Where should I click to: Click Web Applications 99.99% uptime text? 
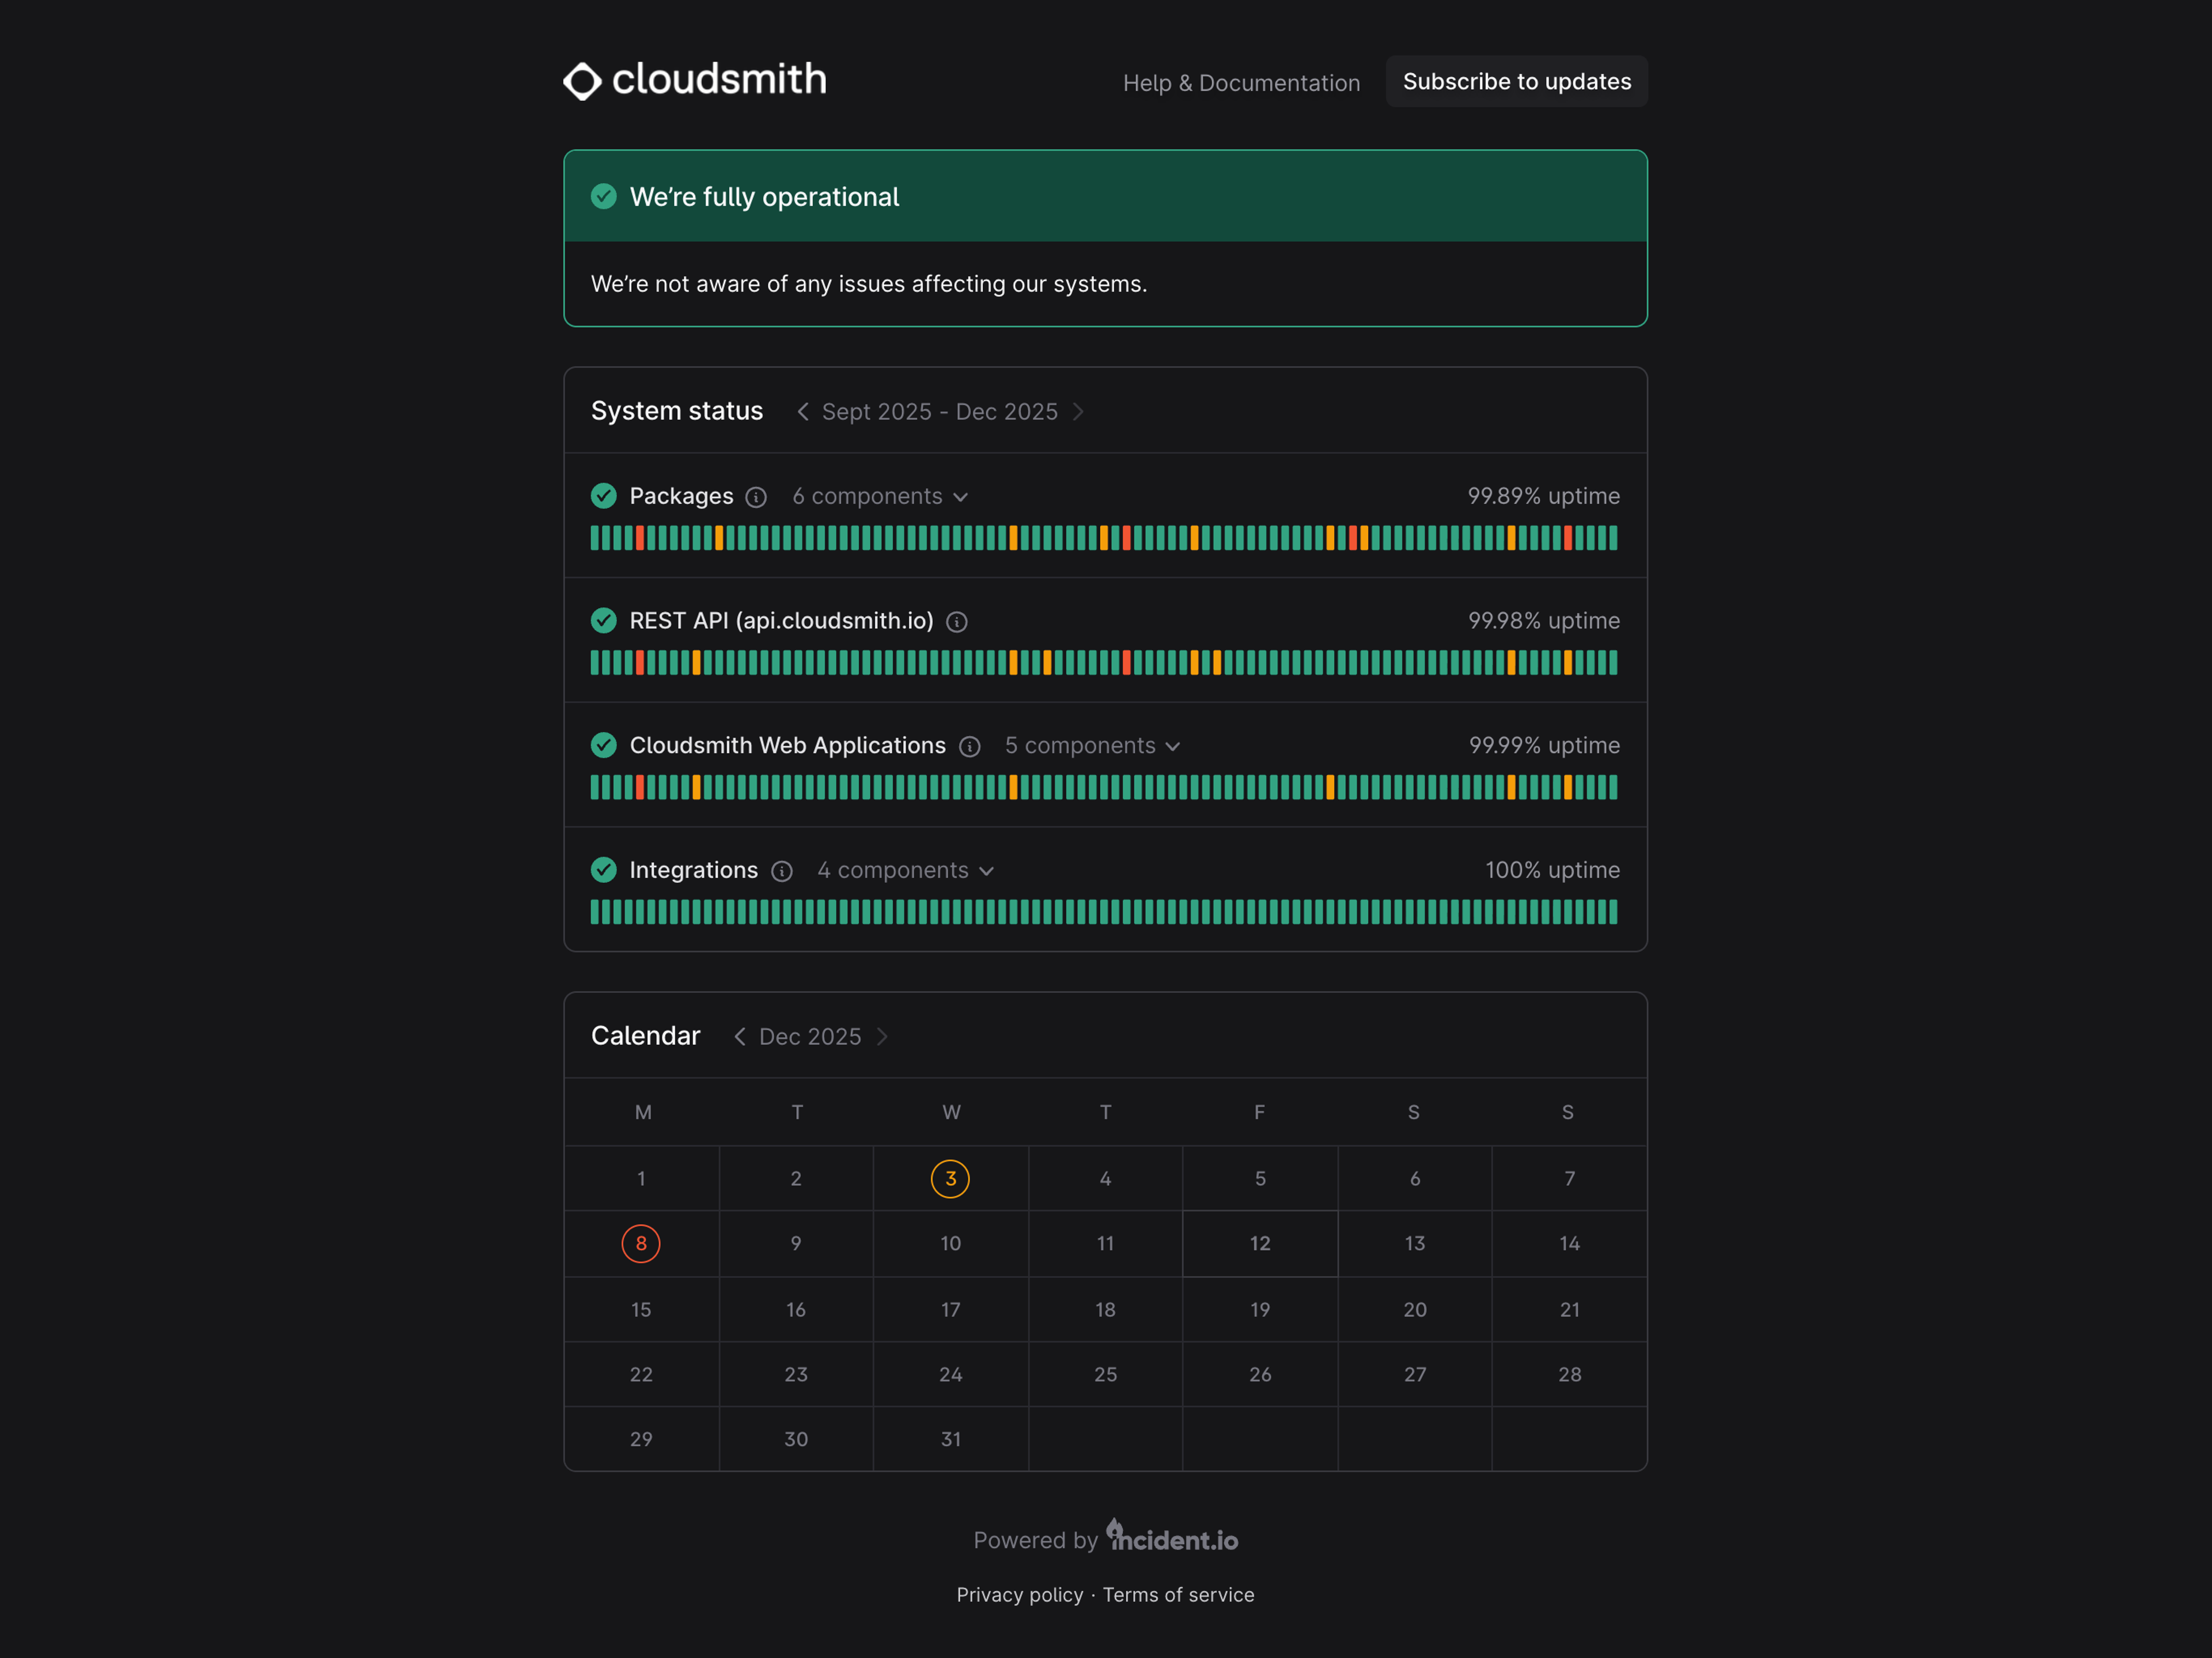coord(1544,745)
